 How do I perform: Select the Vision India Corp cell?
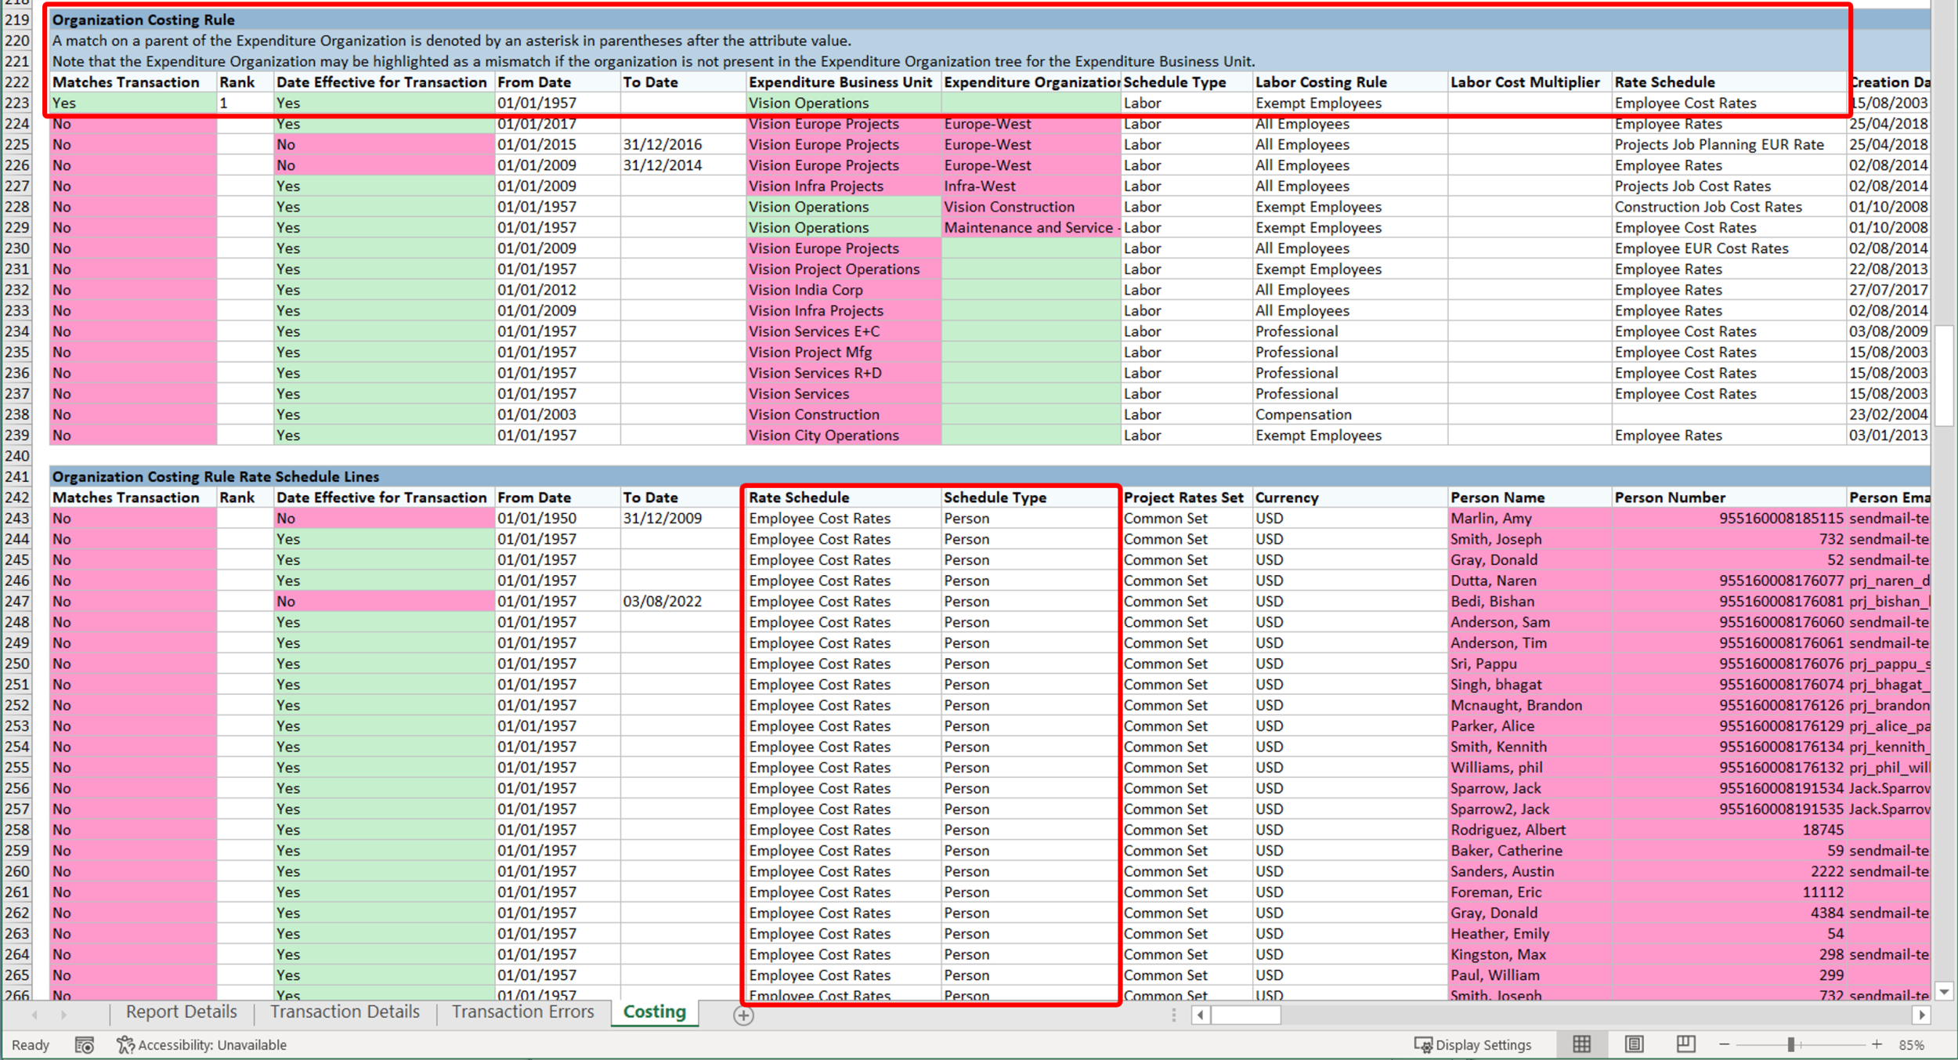click(x=843, y=290)
